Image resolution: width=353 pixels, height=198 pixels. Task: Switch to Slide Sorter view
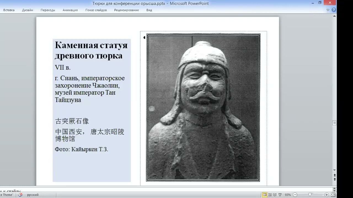[x=270, y=195]
